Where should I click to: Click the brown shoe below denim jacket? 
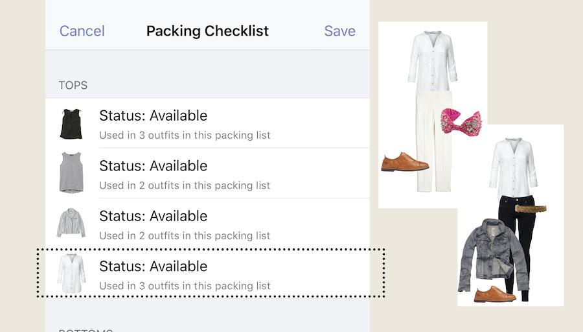pyautogui.click(x=495, y=294)
